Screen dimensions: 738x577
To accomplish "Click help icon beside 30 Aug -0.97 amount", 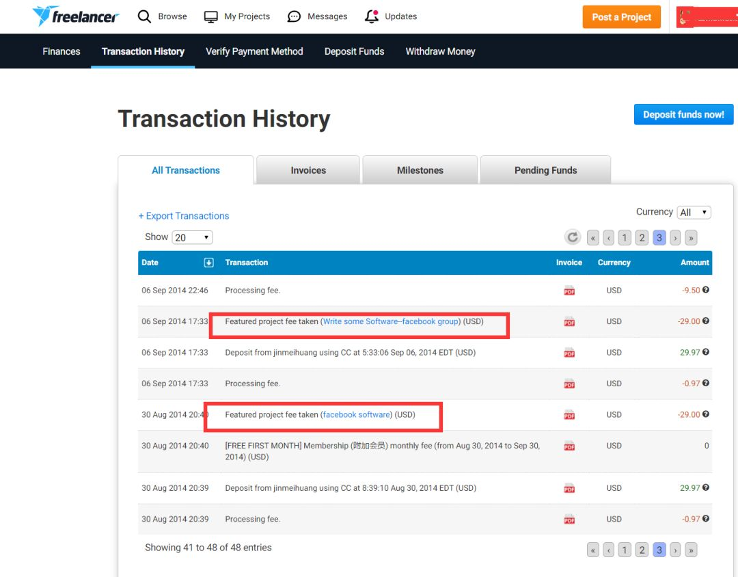I will pos(705,519).
